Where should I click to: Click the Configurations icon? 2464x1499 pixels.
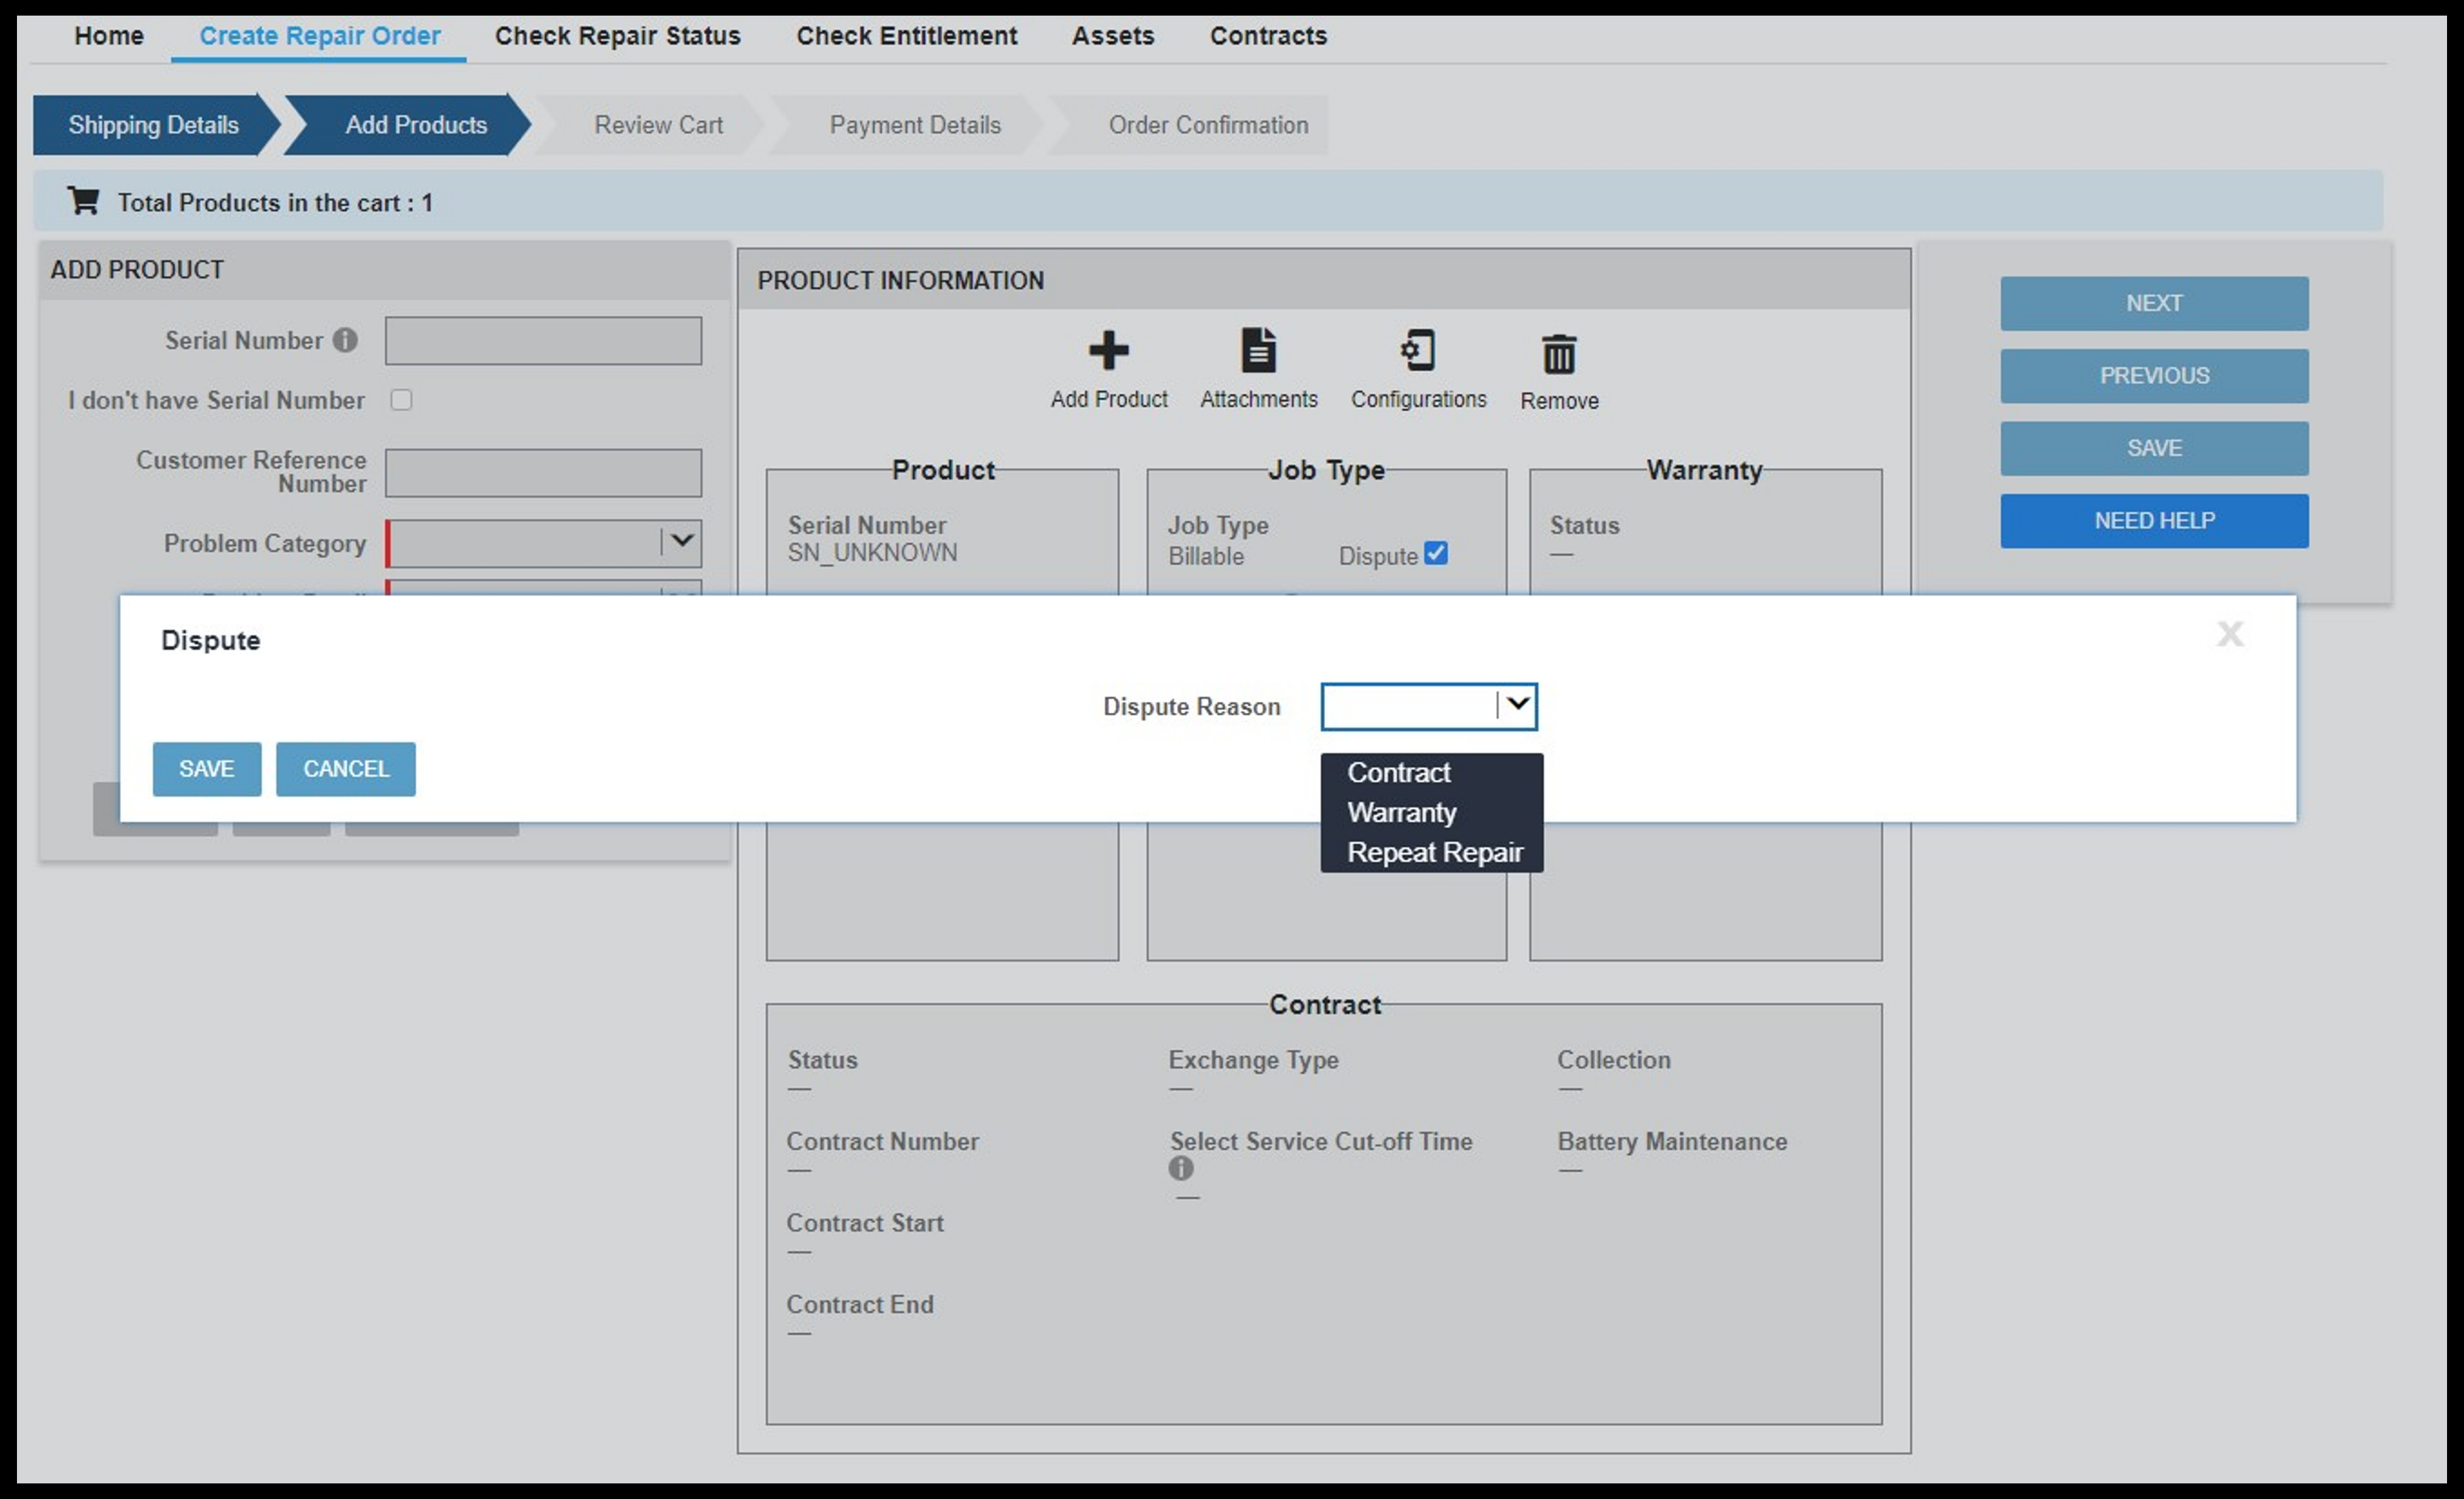[1419, 350]
